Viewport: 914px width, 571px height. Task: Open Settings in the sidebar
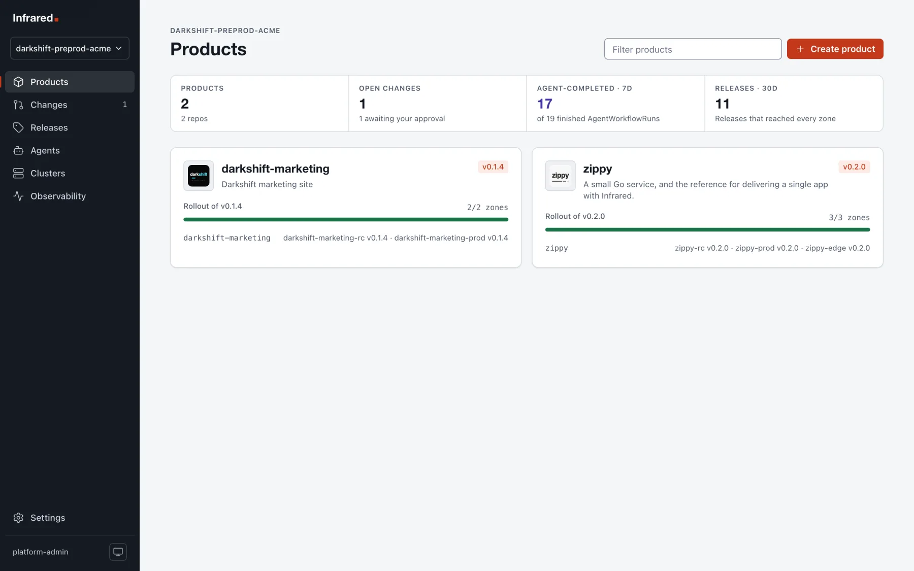70,518
